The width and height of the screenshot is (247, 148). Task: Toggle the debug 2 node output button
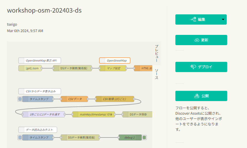tap(144, 137)
